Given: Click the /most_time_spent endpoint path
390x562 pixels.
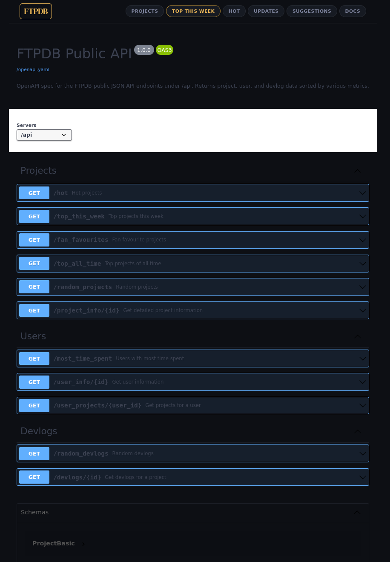Looking at the screenshot, I should tap(83, 358).
